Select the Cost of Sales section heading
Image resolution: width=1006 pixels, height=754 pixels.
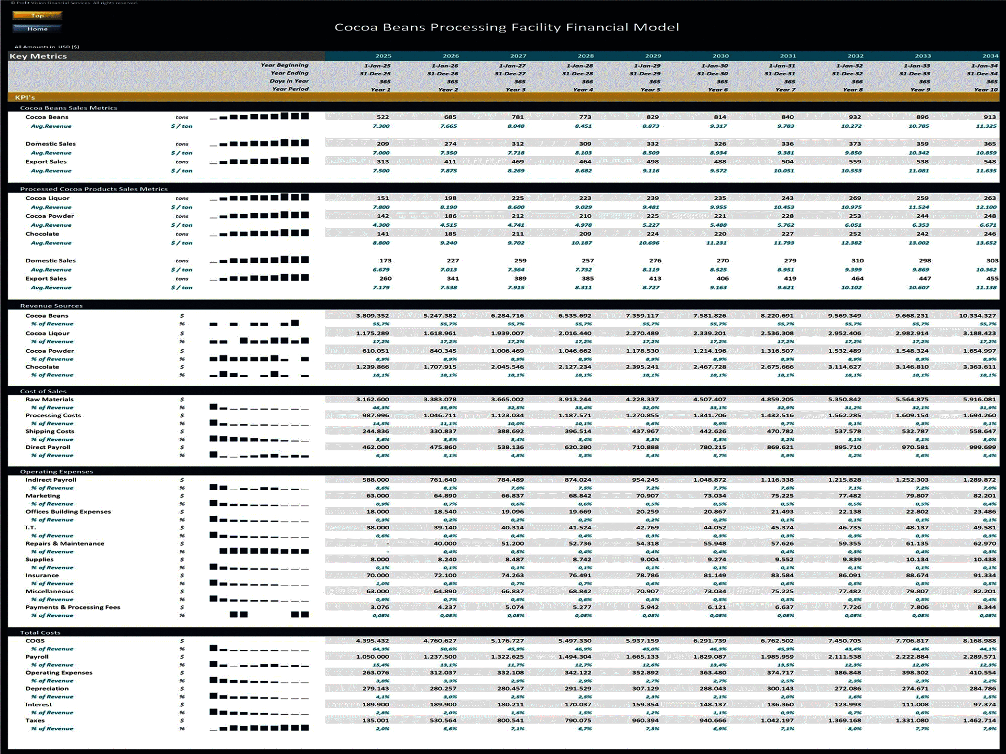pyautogui.click(x=43, y=391)
